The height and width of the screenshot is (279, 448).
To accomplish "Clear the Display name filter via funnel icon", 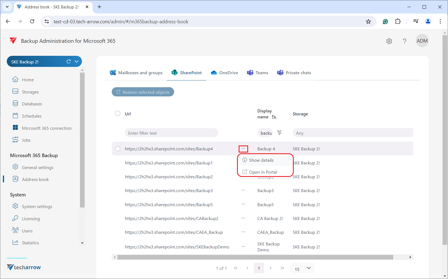I will tap(279, 133).
